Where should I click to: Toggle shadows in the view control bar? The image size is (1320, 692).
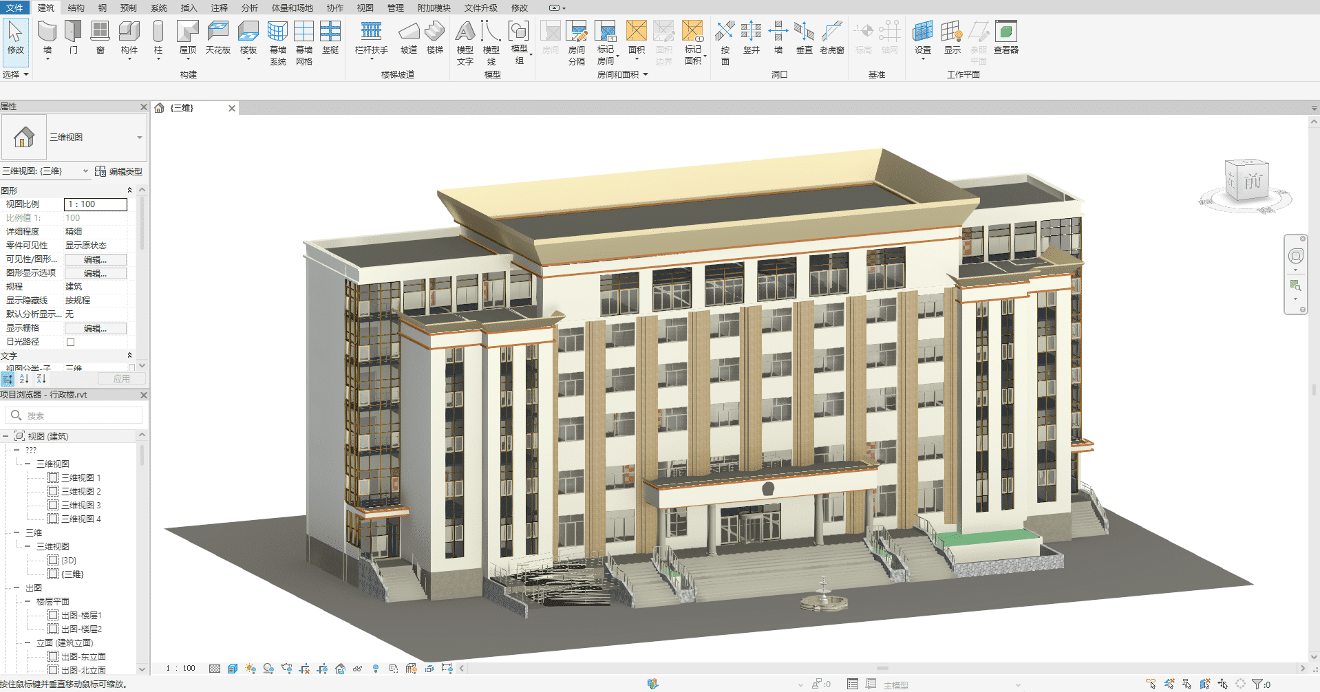[x=268, y=669]
